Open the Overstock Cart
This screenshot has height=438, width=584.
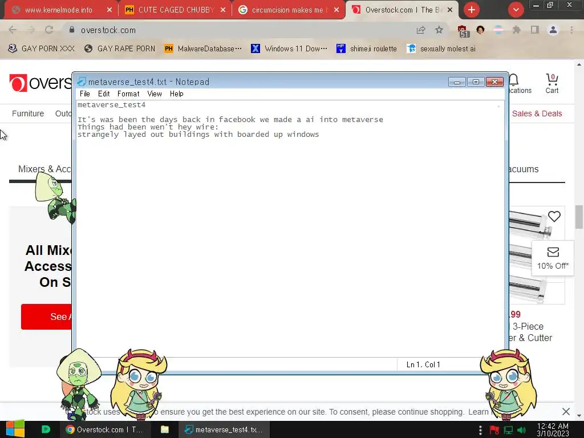[552, 83]
